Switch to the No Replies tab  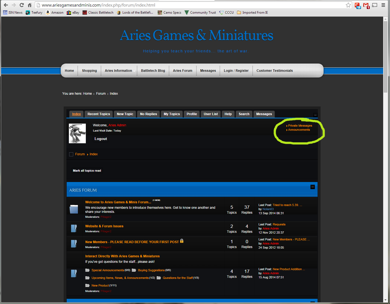[x=148, y=114]
